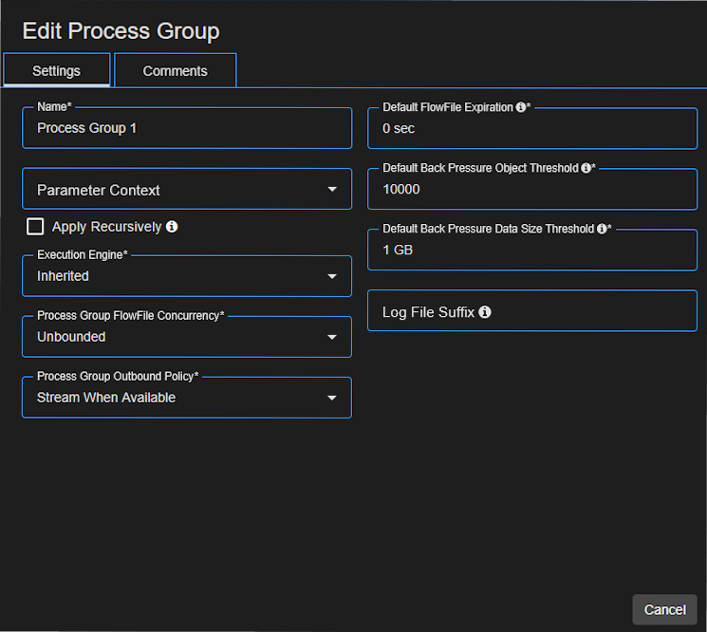
Task: Open Process Group Outbound Policy dropdown
Action: [x=187, y=398]
